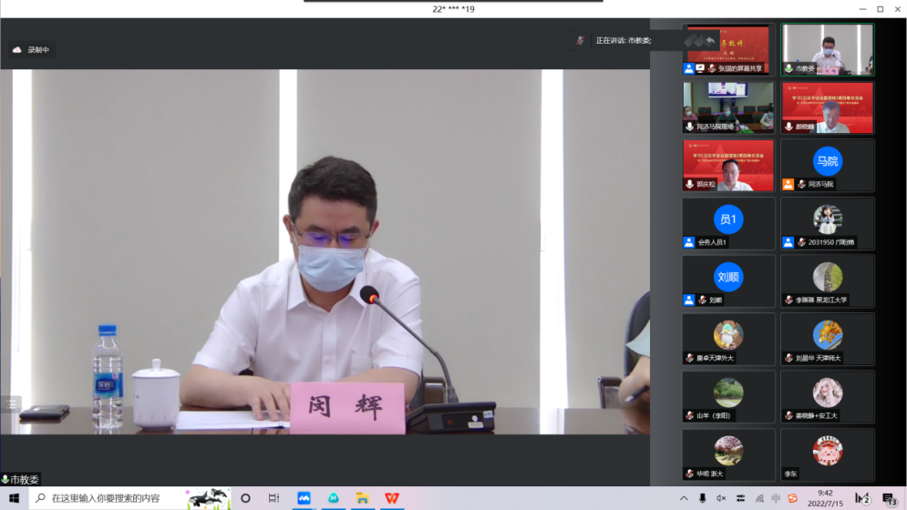This screenshot has height=510, width=907.
Task: Switch the 中 input method indicator
Action: tap(775, 498)
